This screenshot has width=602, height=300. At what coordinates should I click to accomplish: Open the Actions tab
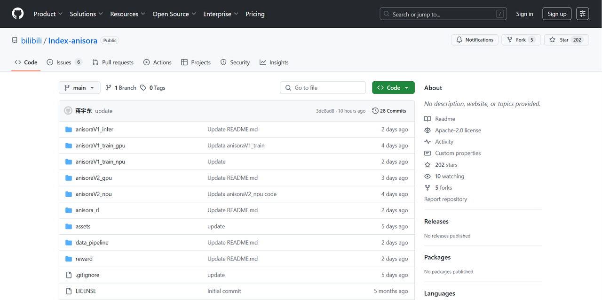[x=158, y=62]
